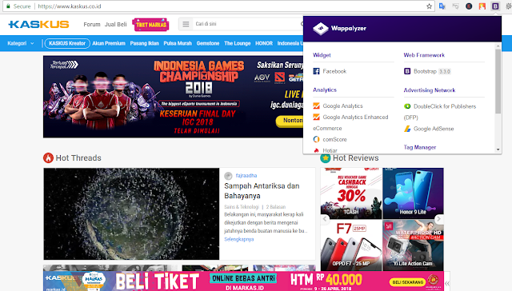
Task: Click the comScore icon
Action: click(x=316, y=139)
